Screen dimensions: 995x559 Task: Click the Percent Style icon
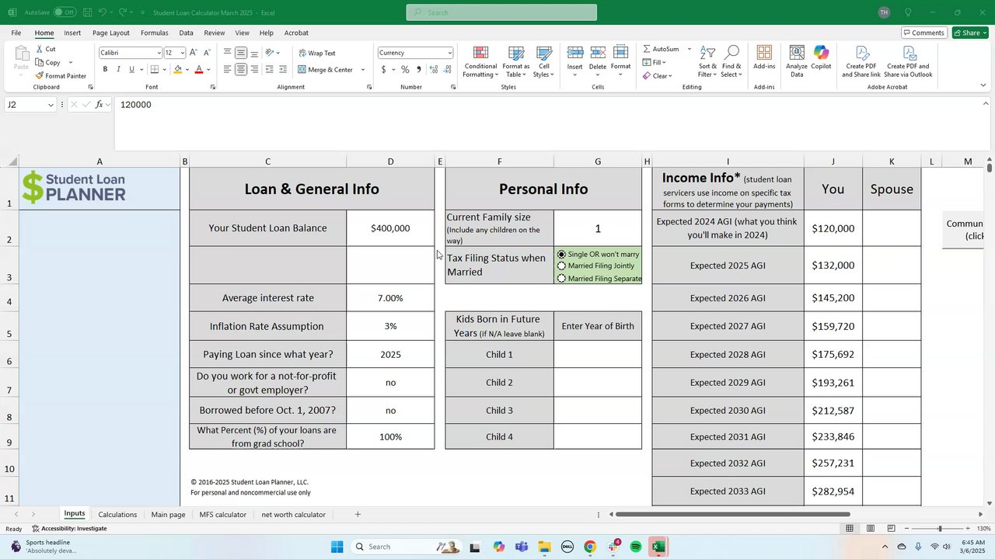tap(405, 70)
